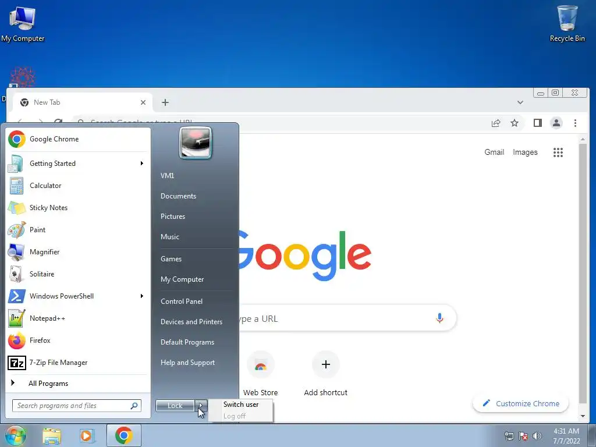Open Getting Started entry
Image resolution: width=596 pixels, height=447 pixels.
click(x=77, y=164)
